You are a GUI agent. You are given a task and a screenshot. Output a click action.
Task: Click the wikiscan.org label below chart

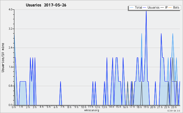tap(91, 110)
